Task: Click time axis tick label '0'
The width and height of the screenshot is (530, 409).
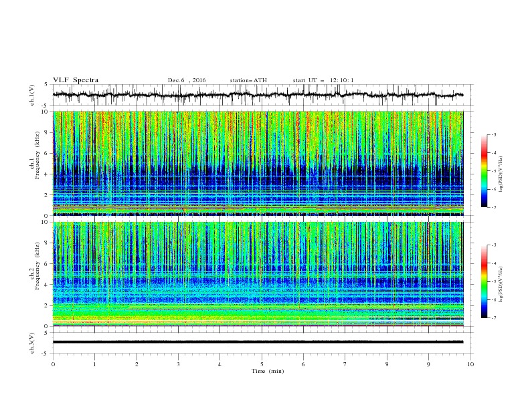Action: (53, 364)
